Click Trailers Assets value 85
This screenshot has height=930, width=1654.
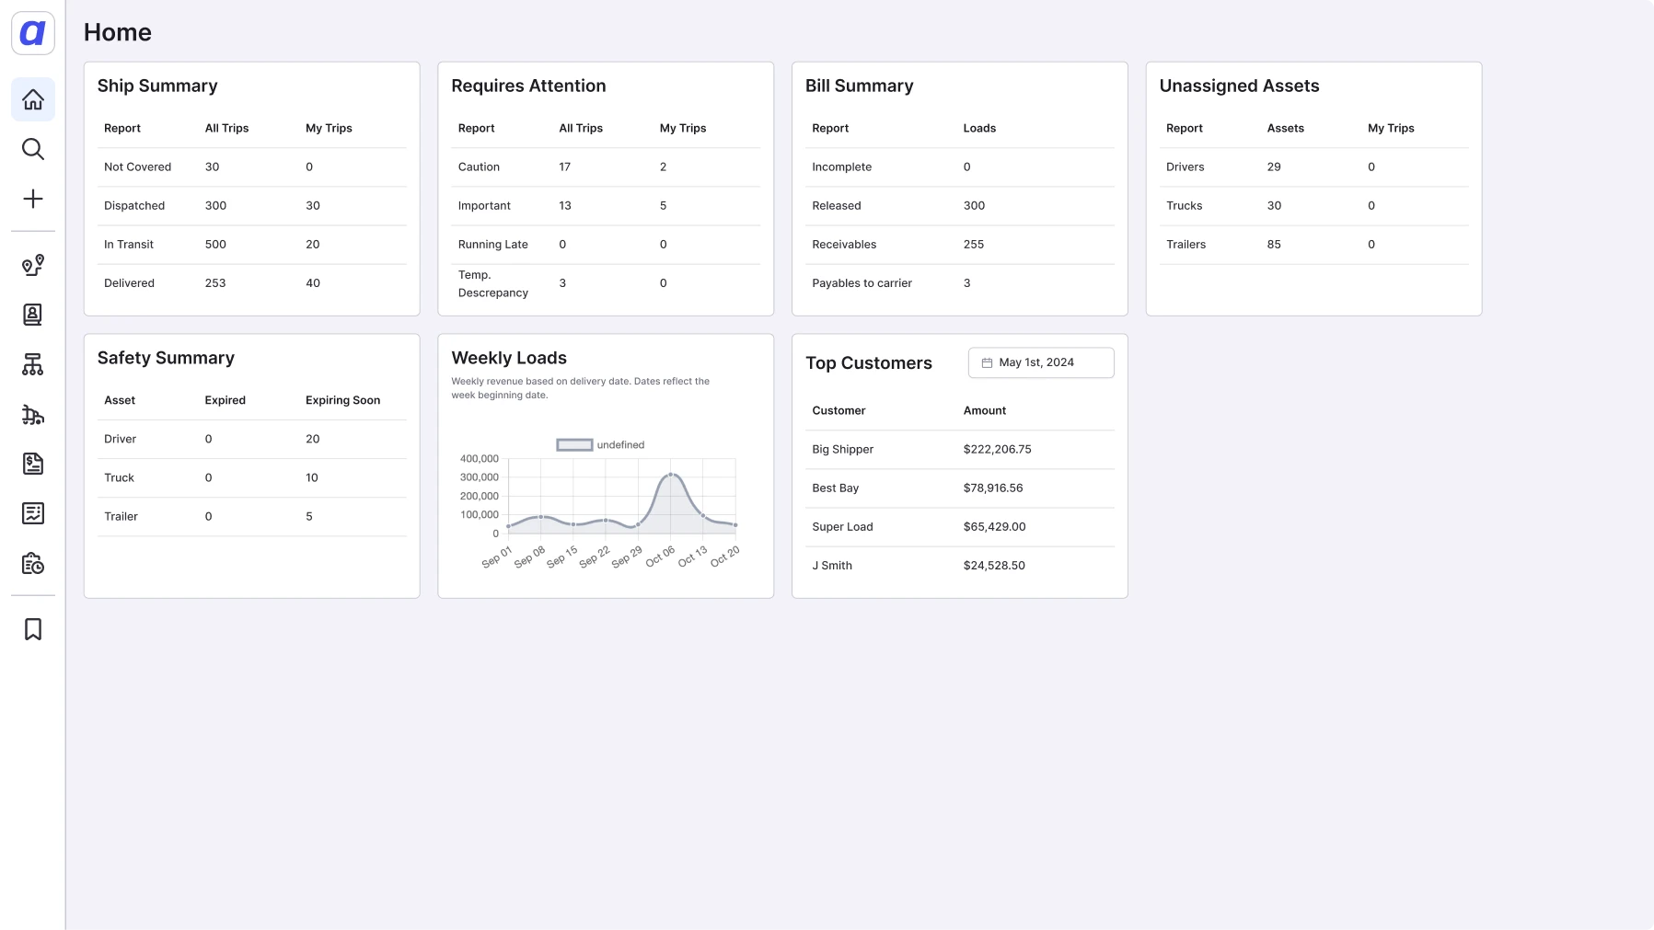(x=1274, y=245)
